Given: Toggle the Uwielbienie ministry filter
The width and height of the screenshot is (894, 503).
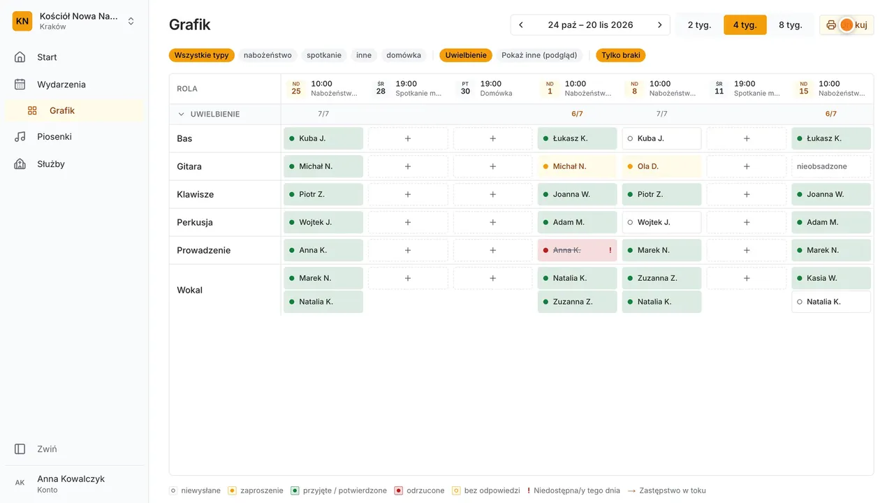Looking at the screenshot, I should click(466, 55).
